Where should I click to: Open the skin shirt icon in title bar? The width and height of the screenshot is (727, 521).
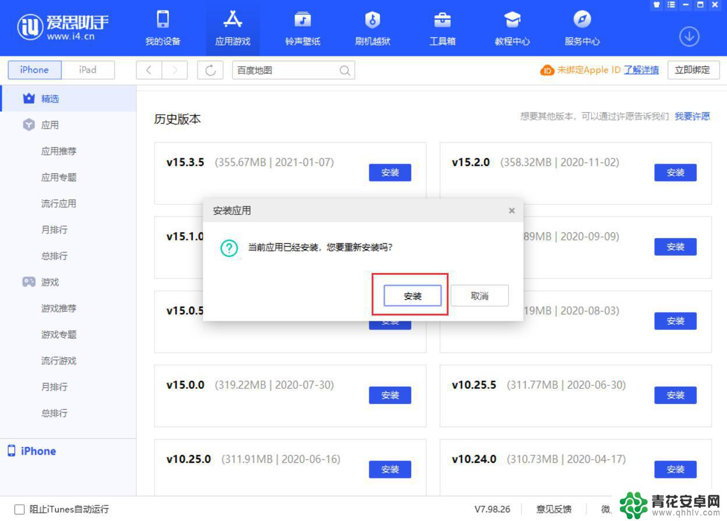click(x=657, y=5)
